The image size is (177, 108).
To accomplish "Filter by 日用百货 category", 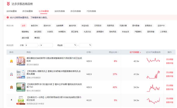I will tap(98, 26).
